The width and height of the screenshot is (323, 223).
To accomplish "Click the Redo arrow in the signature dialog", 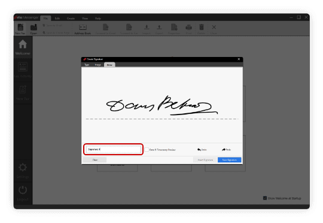I will 226,149.
